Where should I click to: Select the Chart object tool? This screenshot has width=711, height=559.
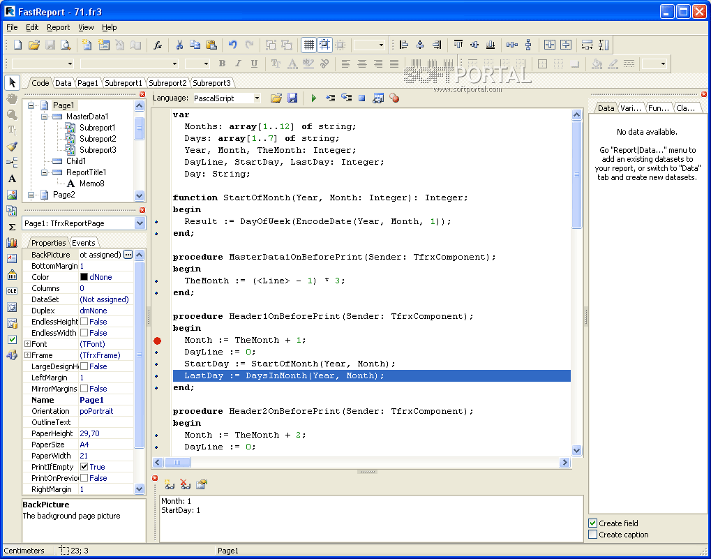12,243
